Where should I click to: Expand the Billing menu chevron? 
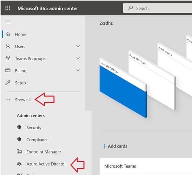click(x=78, y=70)
